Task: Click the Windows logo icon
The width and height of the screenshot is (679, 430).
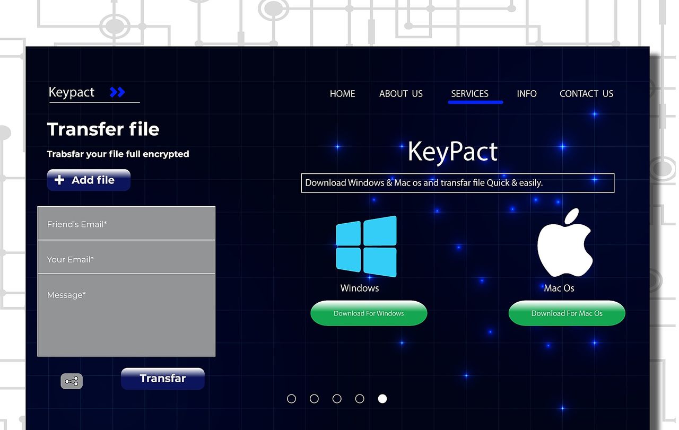Action: (366, 247)
